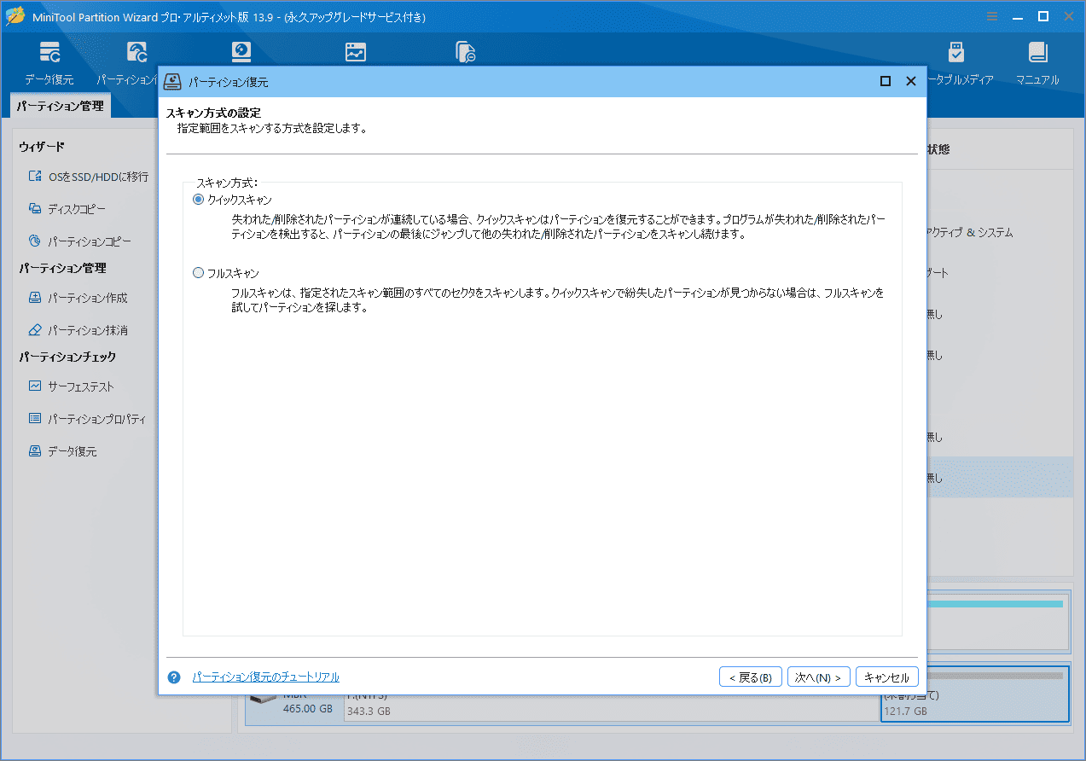Maximize the パーティション復元 dialog
1086x761 pixels.
886,82
